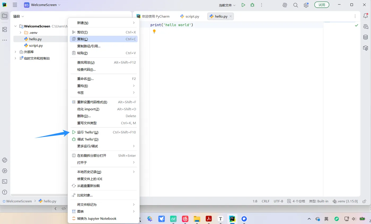
Task: Open the Structure tool window
Action: (5, 29)
